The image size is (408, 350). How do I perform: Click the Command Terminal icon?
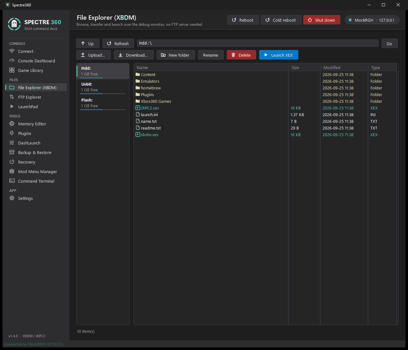pos(12,181)
